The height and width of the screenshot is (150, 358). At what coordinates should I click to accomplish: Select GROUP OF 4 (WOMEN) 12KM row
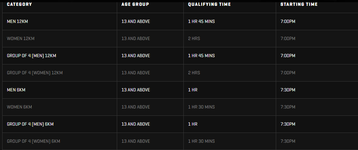click(x=180, y=73)
